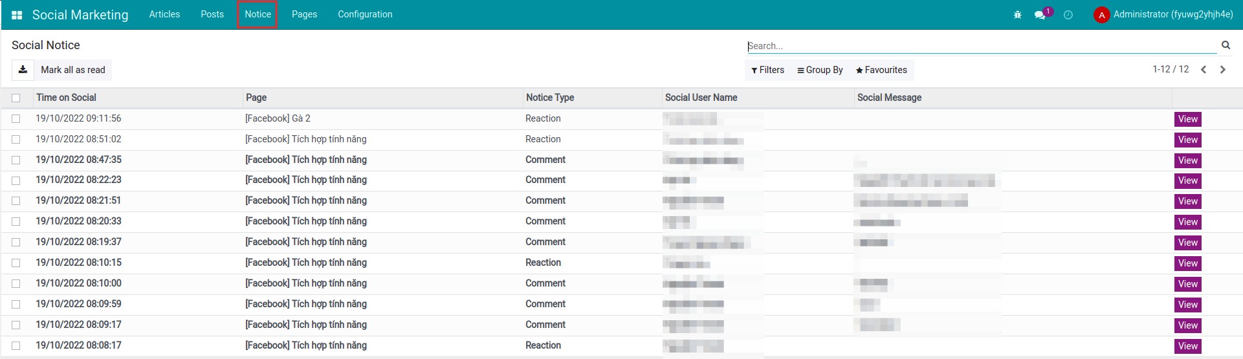
Task: Open the apps grid home menu icon
Action: [17, 15]
